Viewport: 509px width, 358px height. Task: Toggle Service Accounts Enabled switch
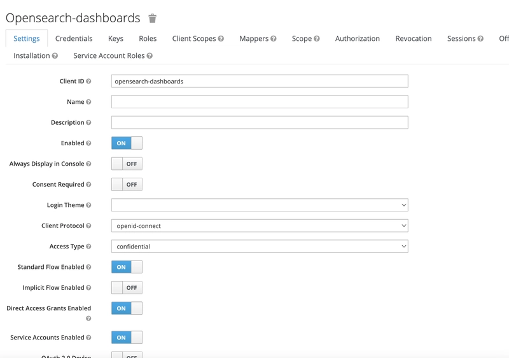127,337
